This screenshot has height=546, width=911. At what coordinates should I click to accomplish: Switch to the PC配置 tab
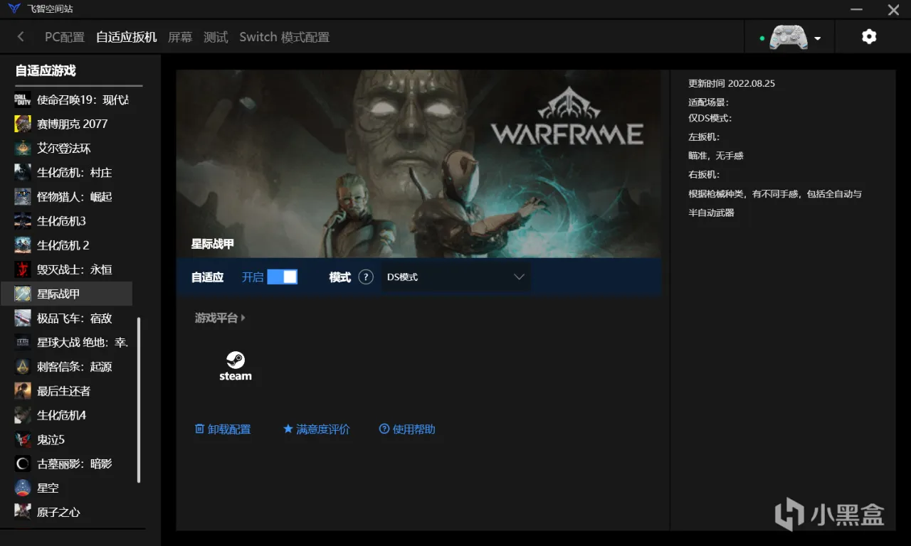coord(65,37)
